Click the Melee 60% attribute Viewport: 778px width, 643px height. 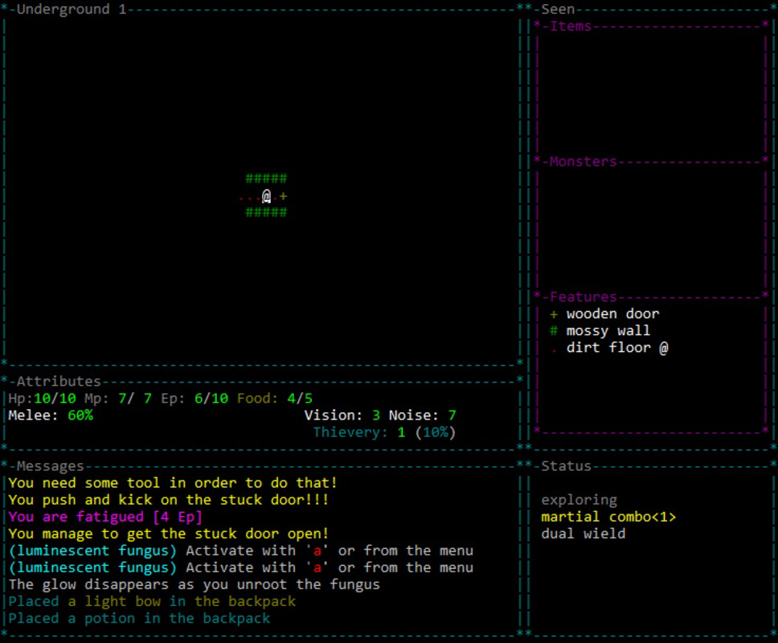click(x=51, y=416)
